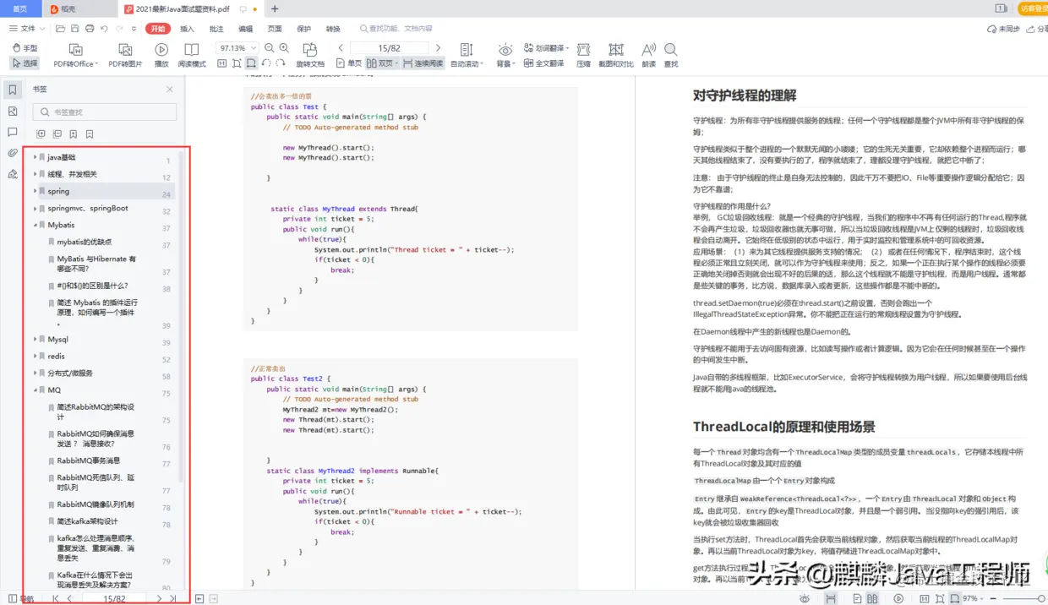The width and height of the screenshot is (1048, 605).
Task: Open the comments panel in sidebar
Action: (x=12, y=133)
